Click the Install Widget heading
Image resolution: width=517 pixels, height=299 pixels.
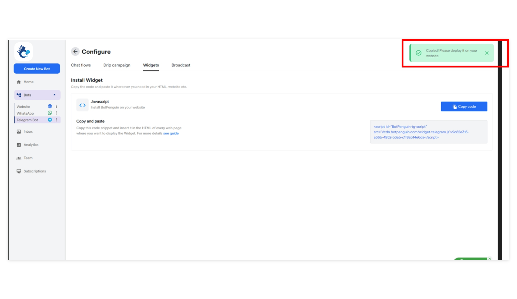[x=87, y=80]
